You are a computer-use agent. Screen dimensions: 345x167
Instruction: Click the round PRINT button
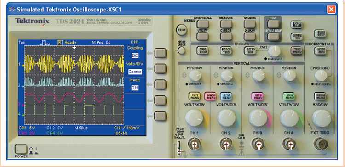tap(182, 30)
